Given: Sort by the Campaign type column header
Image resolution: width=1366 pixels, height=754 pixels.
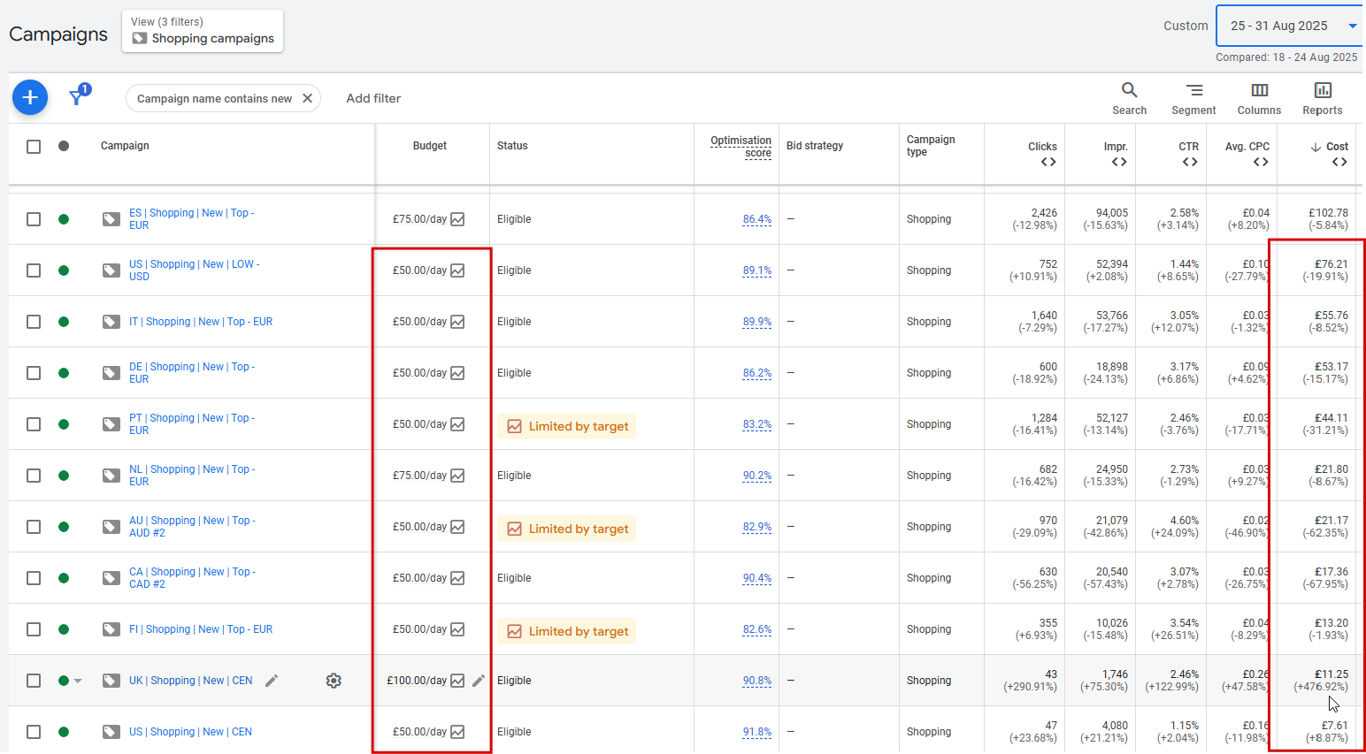Looking at the screenshot, I should (x=931, y=146).
